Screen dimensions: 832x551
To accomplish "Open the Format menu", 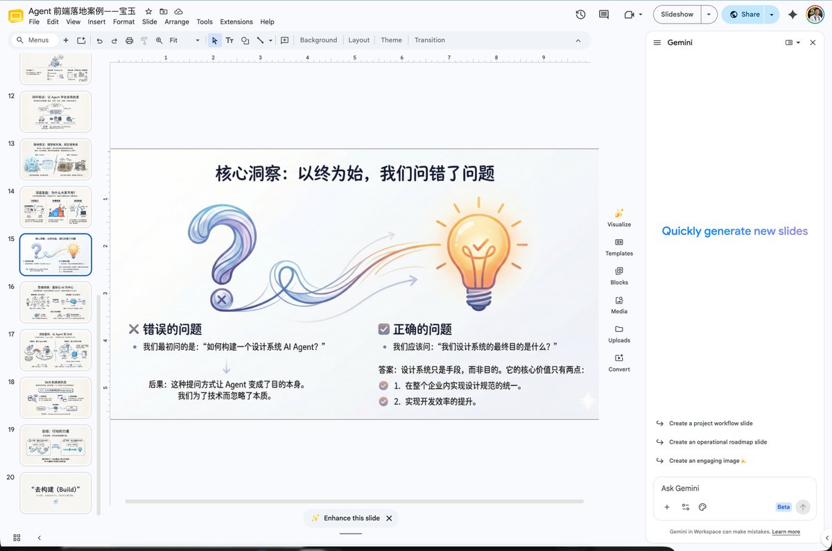I will (124, 21).
